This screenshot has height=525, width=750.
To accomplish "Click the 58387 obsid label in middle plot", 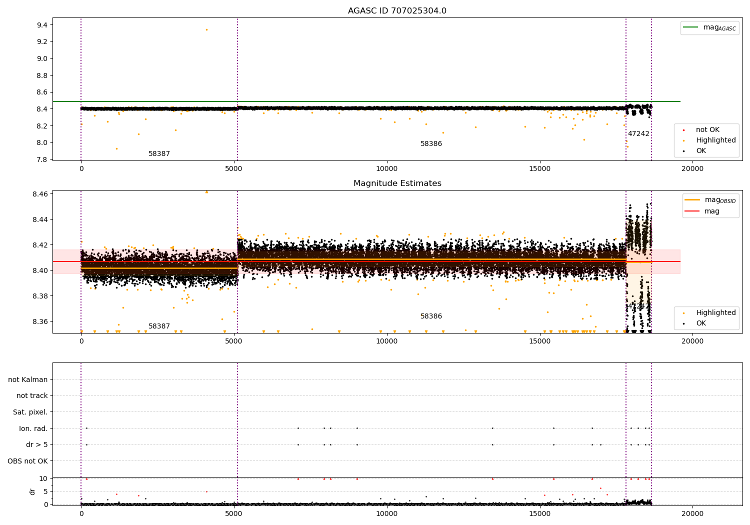I will (159, 326).
